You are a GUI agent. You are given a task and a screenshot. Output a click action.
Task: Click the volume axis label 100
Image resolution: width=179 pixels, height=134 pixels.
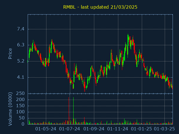coord(20,112)
